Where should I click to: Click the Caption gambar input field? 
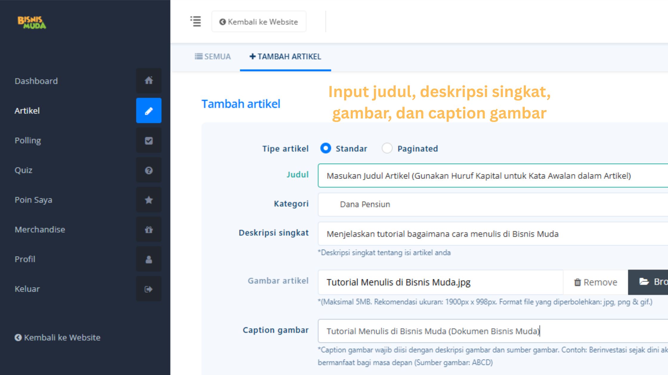point(493,331)
